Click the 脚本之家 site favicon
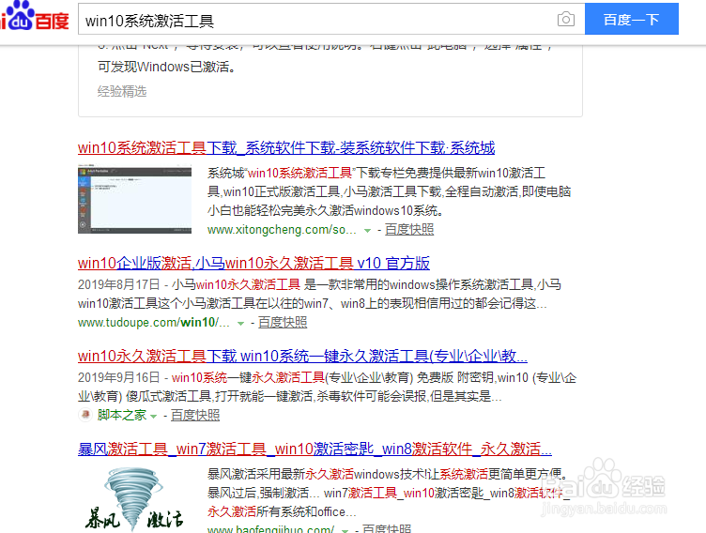Screen dimensions: 706x533 [x=85, y=415]
